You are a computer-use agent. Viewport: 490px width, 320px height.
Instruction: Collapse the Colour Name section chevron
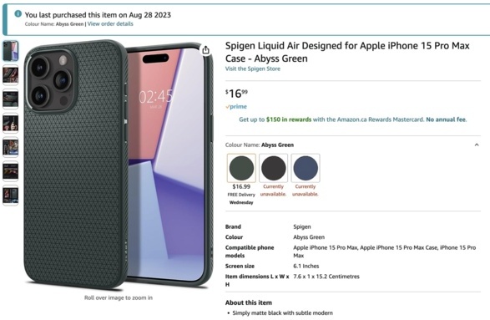(x=477, y=145)
